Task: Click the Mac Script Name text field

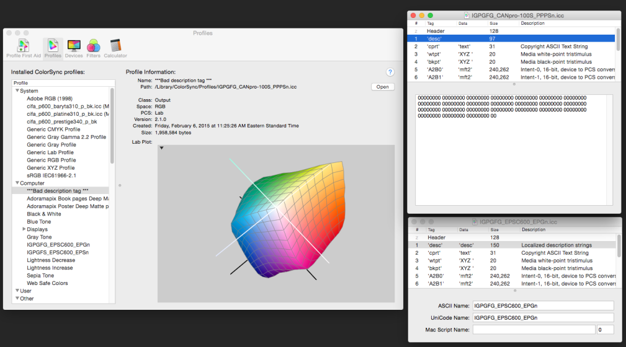Action: point(534,330)
